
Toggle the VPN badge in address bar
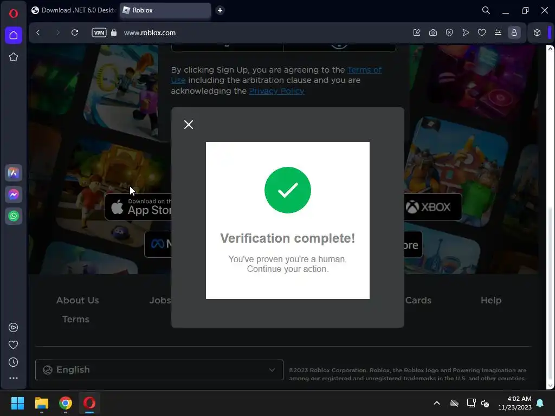(x=99, y=32)
